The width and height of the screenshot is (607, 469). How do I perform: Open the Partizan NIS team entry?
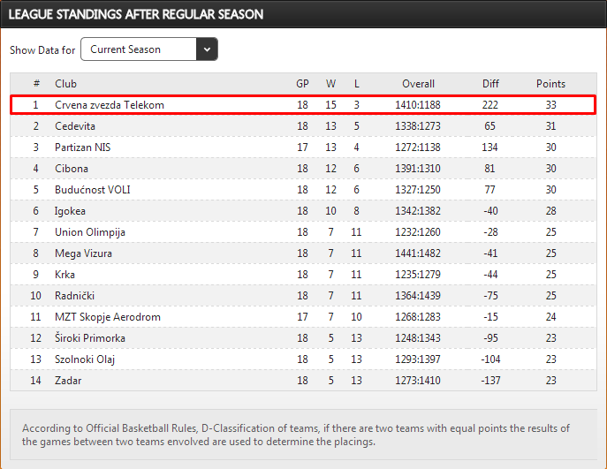pyautogui.click(x=82, y=148)
